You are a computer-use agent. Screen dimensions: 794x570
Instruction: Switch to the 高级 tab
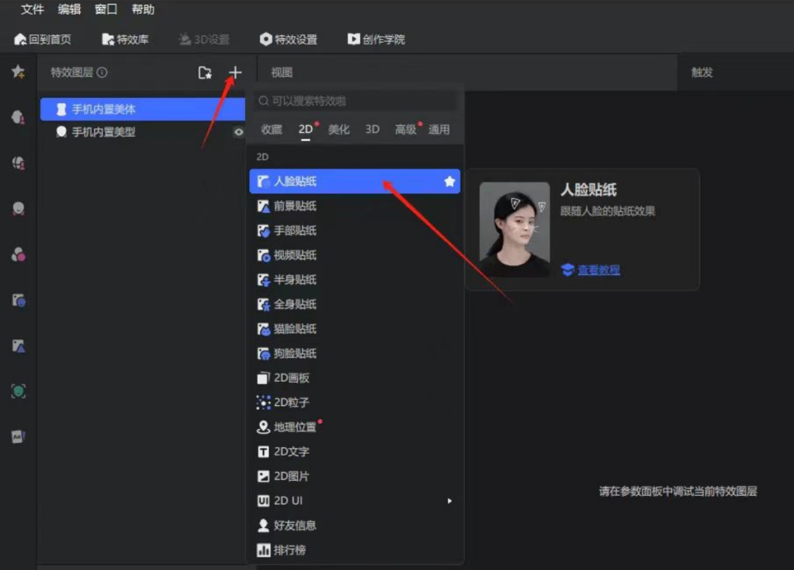click(405, 129)
